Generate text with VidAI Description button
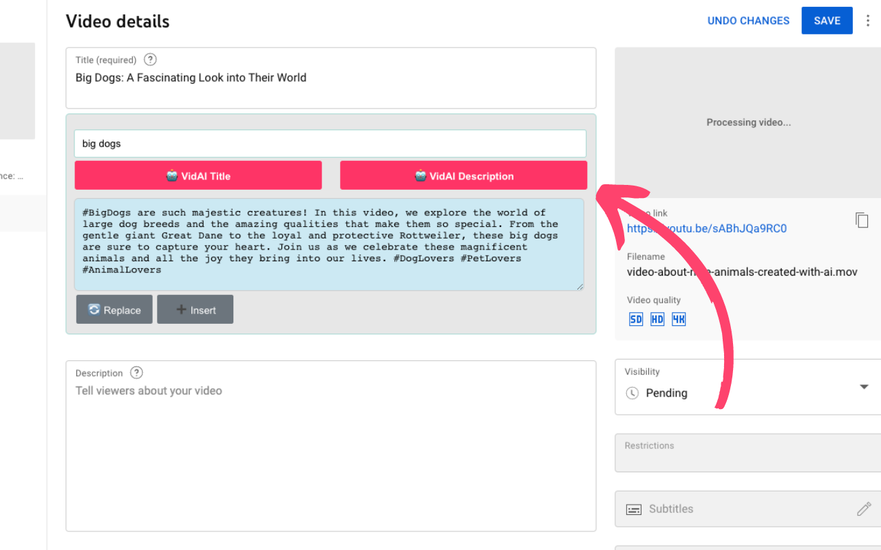 (463, 175)
